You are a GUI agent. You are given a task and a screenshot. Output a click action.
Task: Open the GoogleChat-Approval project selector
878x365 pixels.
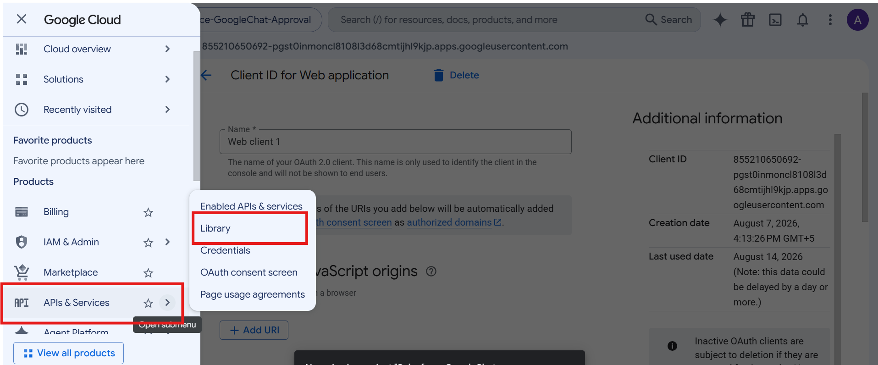[260, 20]
